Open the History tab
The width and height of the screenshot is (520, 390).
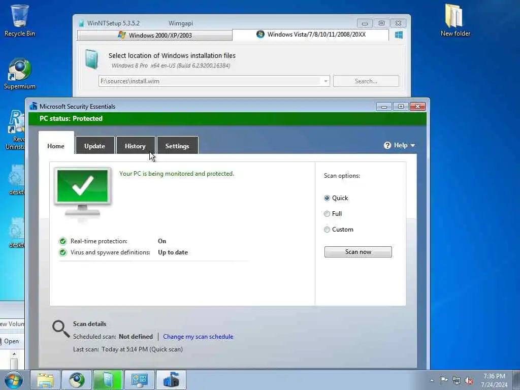tap(135, 146)
